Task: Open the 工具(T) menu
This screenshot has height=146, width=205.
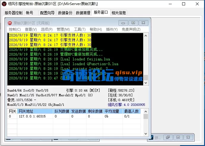Action: pyautogui.click(x=80, y=29)
